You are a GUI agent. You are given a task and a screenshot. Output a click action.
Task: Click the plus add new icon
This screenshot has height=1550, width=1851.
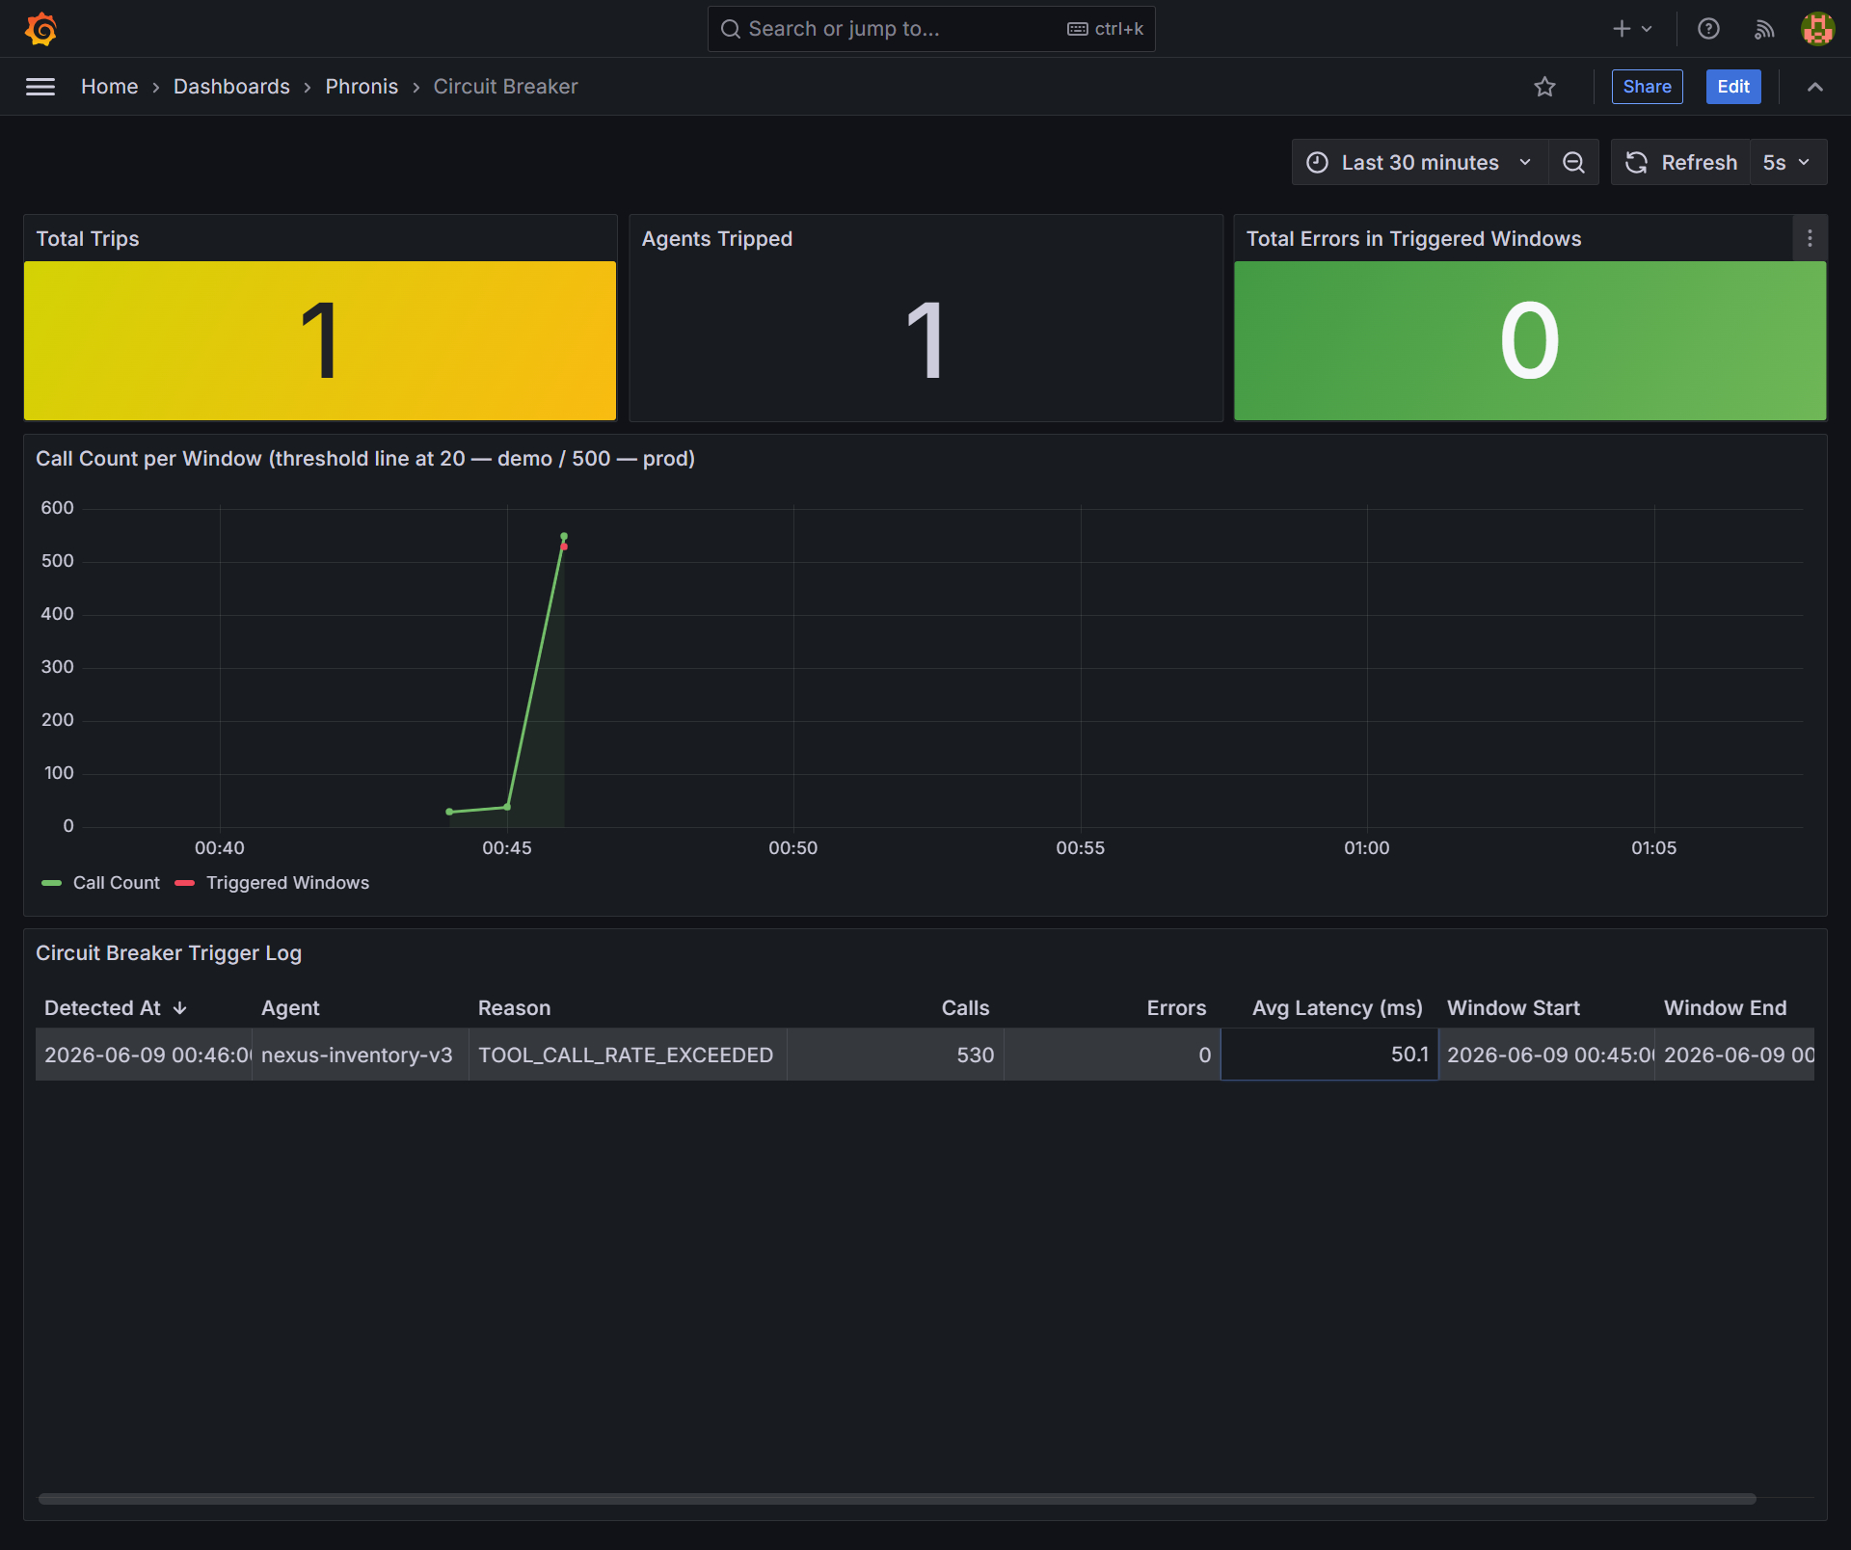tap(1632, 29)
